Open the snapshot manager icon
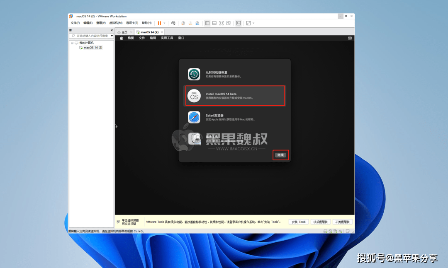The height and width of the screenshot is (268, 448). click(x=197, y=23)
